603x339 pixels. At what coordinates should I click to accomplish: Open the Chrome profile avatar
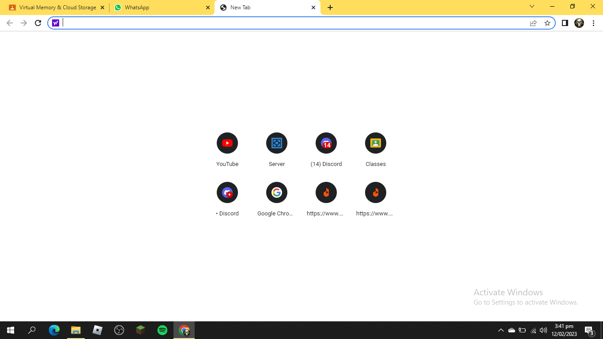click(579, 23)
